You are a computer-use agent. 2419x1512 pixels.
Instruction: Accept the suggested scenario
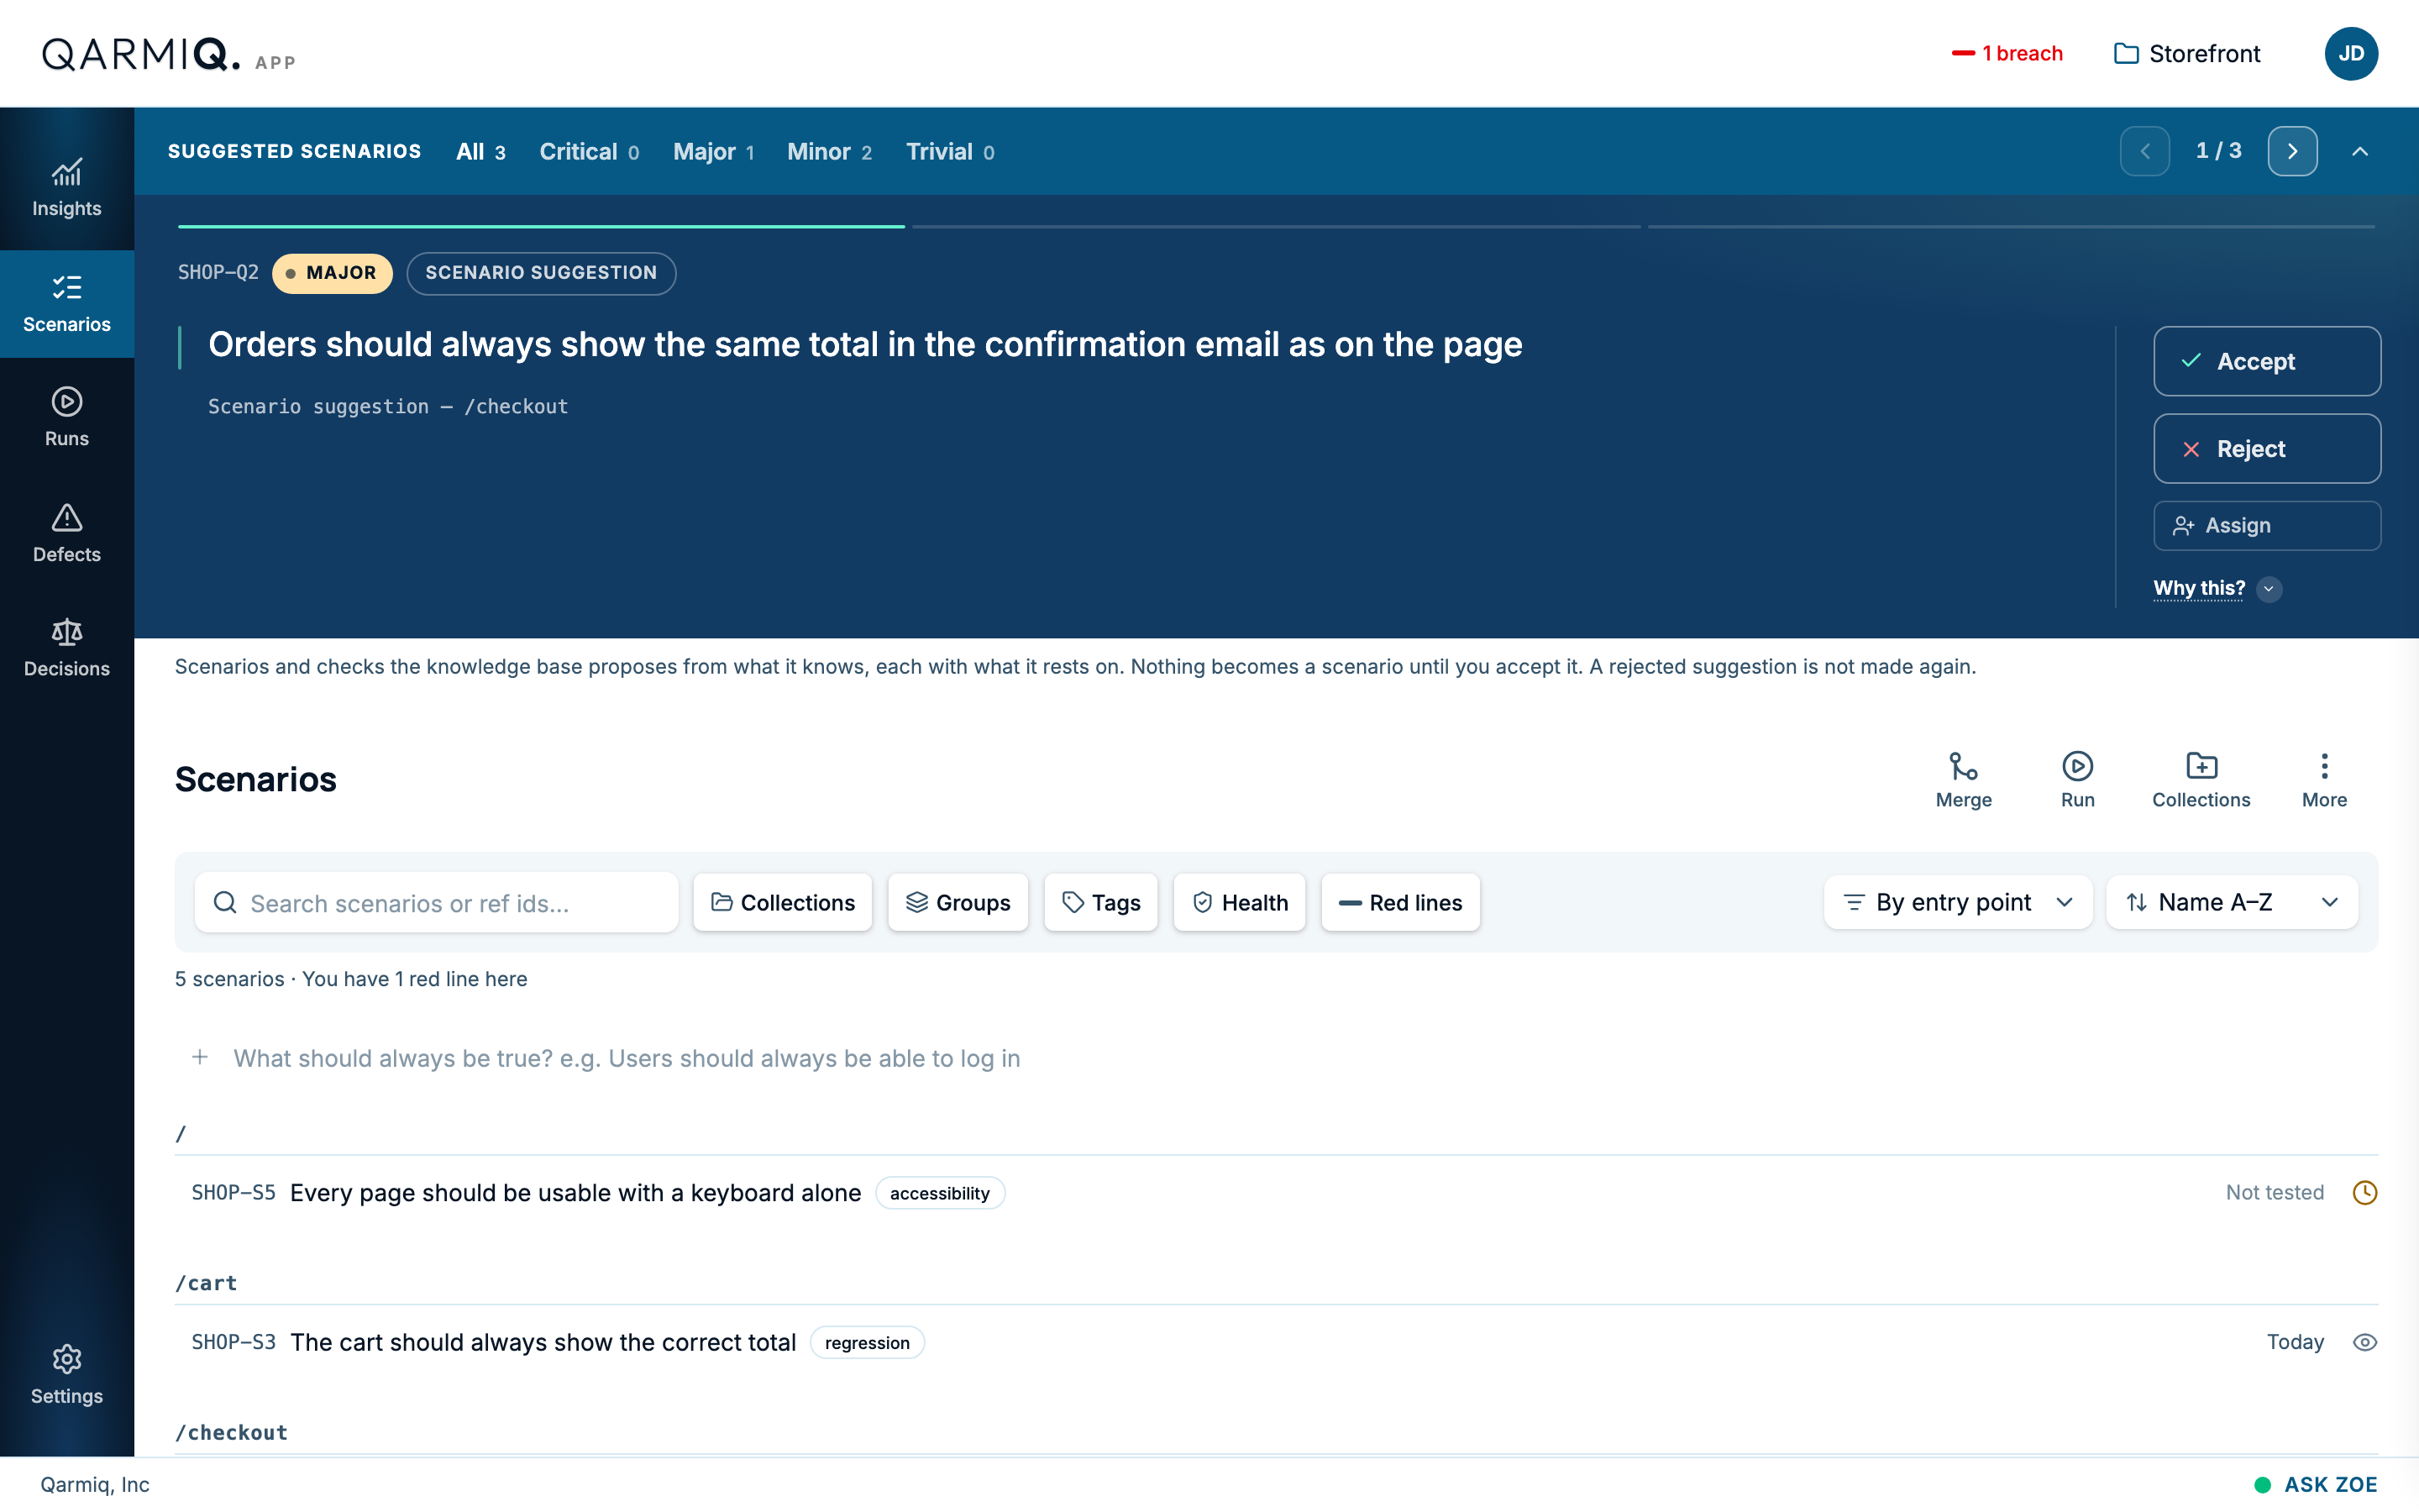2266,361
